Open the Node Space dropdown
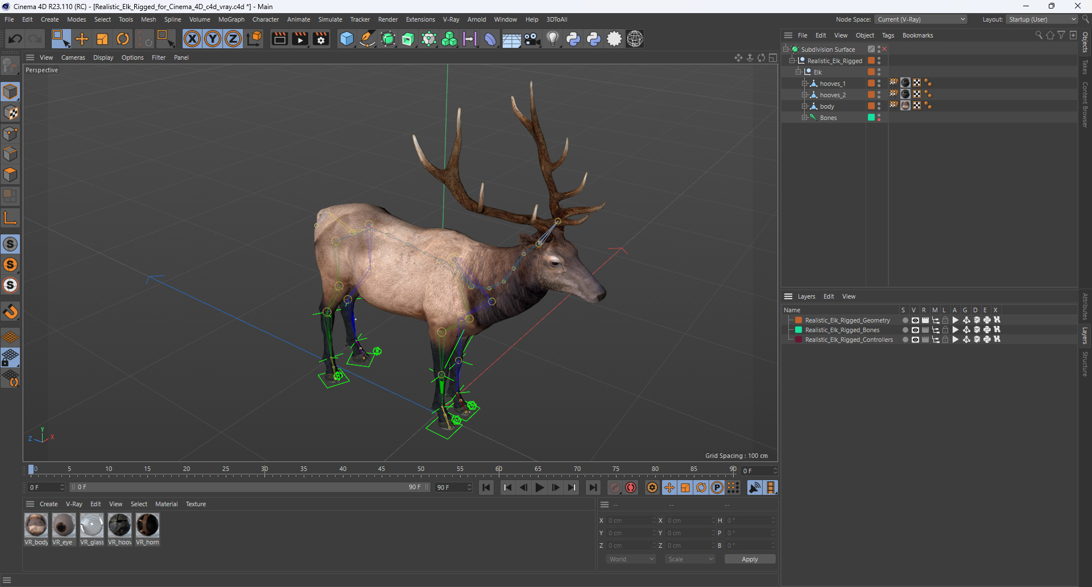Screen dimensions: 1092x587 click(x=920, y=19)
